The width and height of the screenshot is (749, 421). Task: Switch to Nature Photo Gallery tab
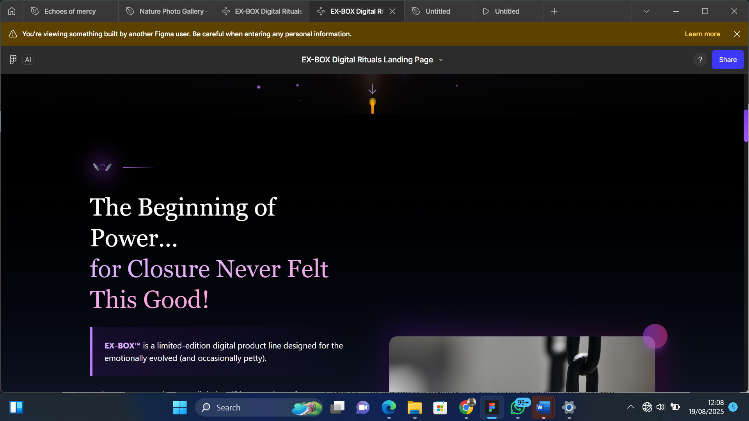(172, 11)
